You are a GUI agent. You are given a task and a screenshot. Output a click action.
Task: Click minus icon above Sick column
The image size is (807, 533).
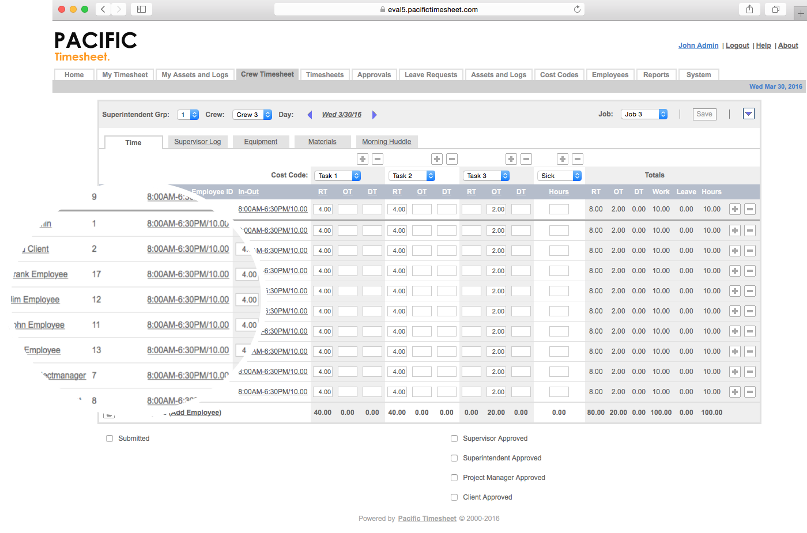[578, 159]
